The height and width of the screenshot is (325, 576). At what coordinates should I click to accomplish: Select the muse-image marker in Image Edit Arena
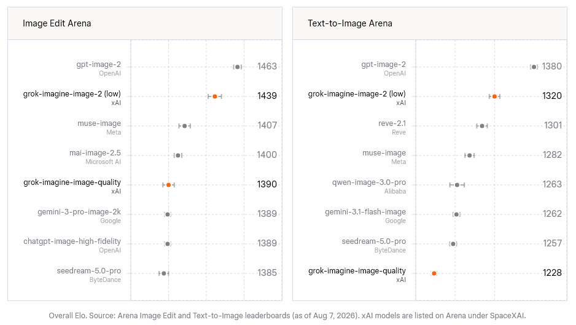pyautogui.click(x=184, y=126)
